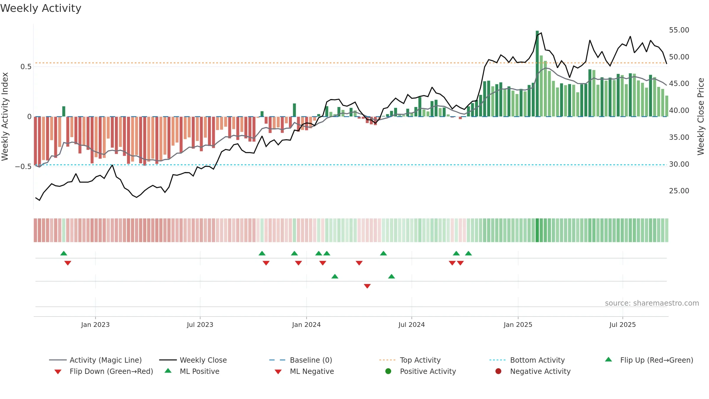Click the ML Negative marker before Jul 2024
The image size is (709, 399).
[367, 286]
